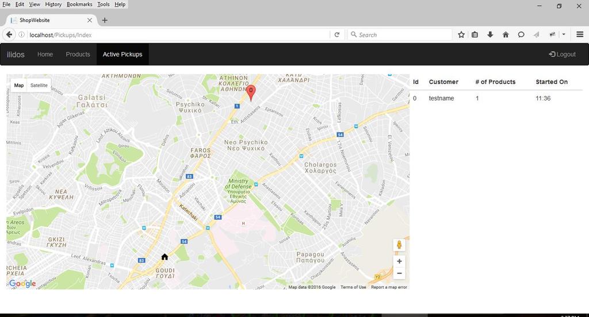Click the browser Search field

click(400, 34)
